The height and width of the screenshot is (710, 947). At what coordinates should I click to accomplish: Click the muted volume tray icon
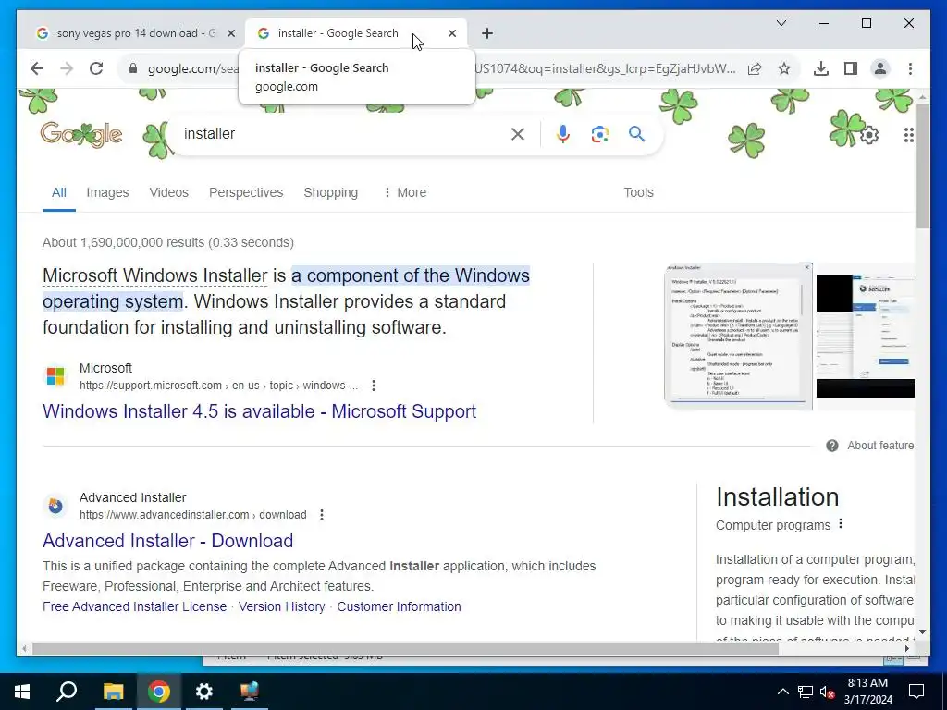pyautogui.click(x=827, y=692)
